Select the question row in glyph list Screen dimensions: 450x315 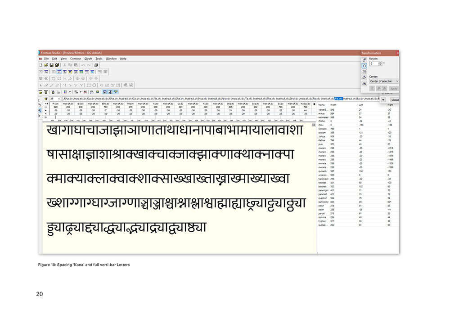pos(358,198)
